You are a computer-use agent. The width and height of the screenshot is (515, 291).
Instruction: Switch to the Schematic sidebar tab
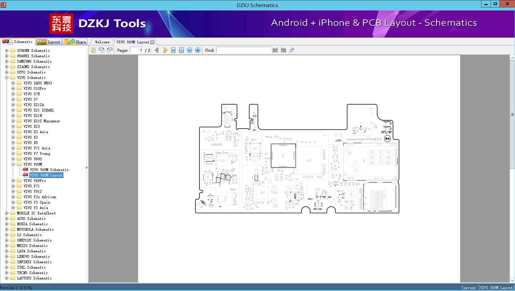(x=18, y=42)
